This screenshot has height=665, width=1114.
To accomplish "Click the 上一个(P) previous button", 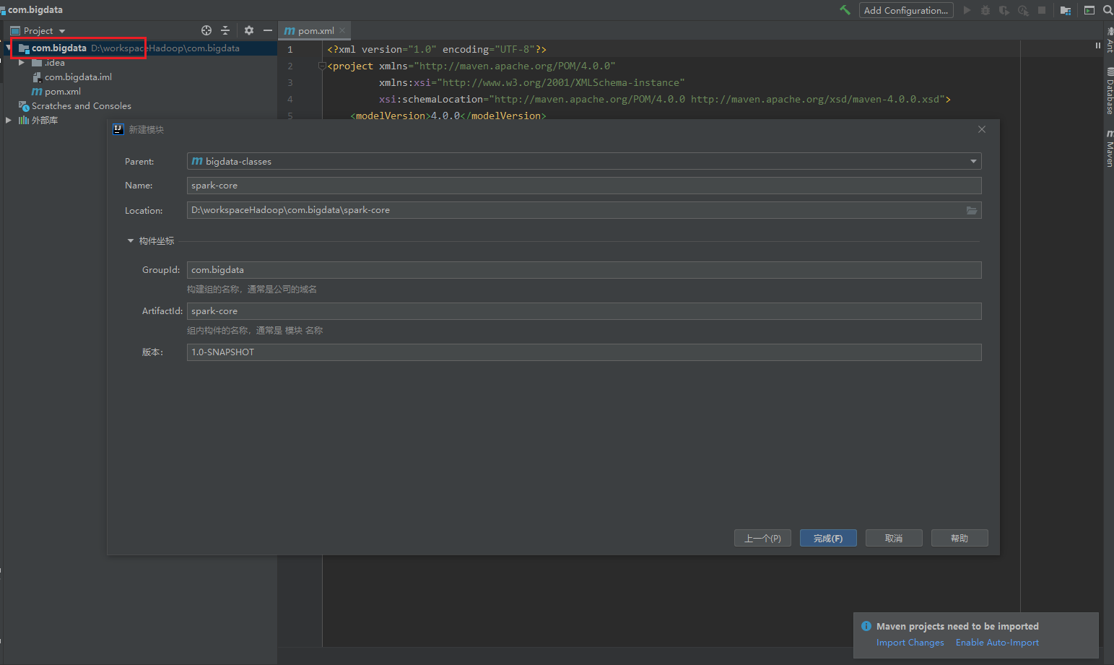I will pos(762,538).
